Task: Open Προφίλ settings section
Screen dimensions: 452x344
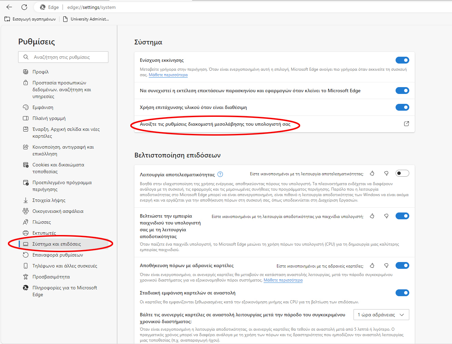Action: tap(40, 72)
